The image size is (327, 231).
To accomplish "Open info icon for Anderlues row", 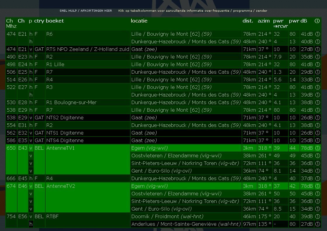I will click(x=317, y=224).
